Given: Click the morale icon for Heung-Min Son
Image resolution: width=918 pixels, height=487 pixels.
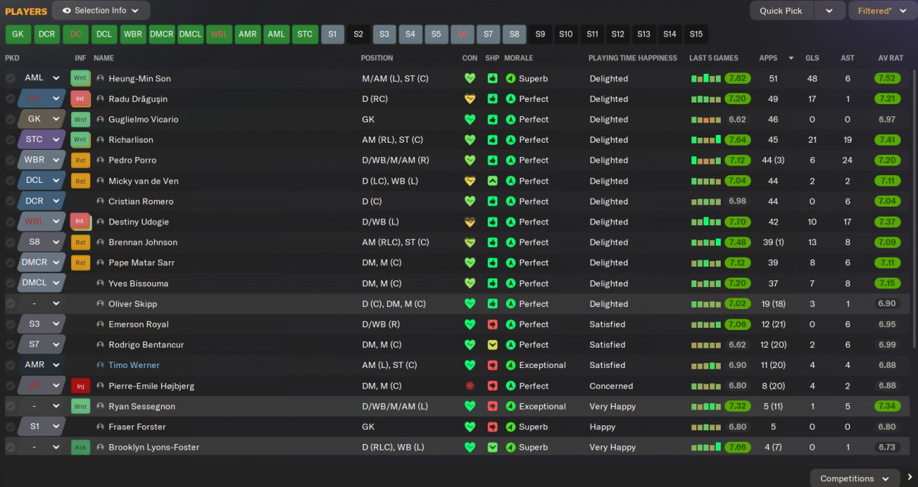Looking at the screenshot, I should click(x=511, y=78).
